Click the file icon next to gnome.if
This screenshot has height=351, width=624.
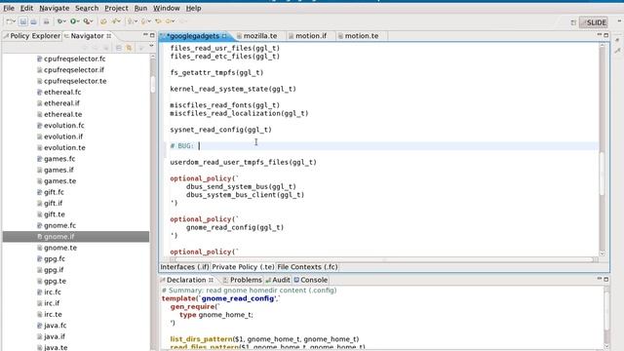coord(39,236)
